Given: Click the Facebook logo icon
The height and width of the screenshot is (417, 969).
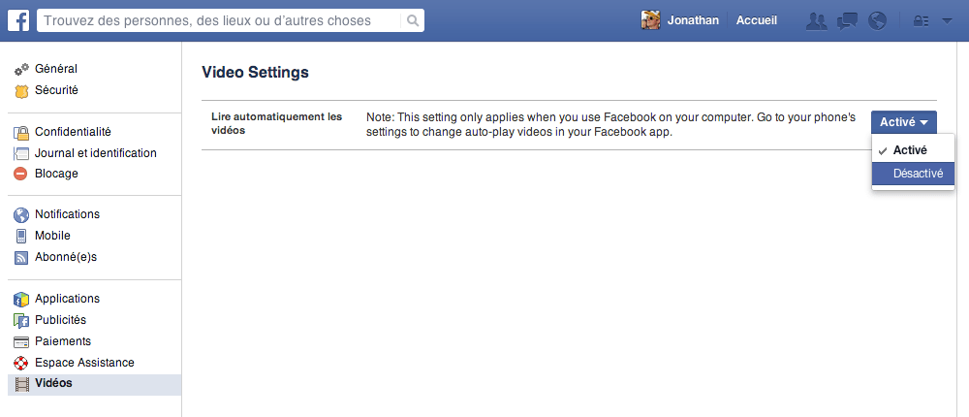Looking at the screenshot, I should click(x=18, y=20).
